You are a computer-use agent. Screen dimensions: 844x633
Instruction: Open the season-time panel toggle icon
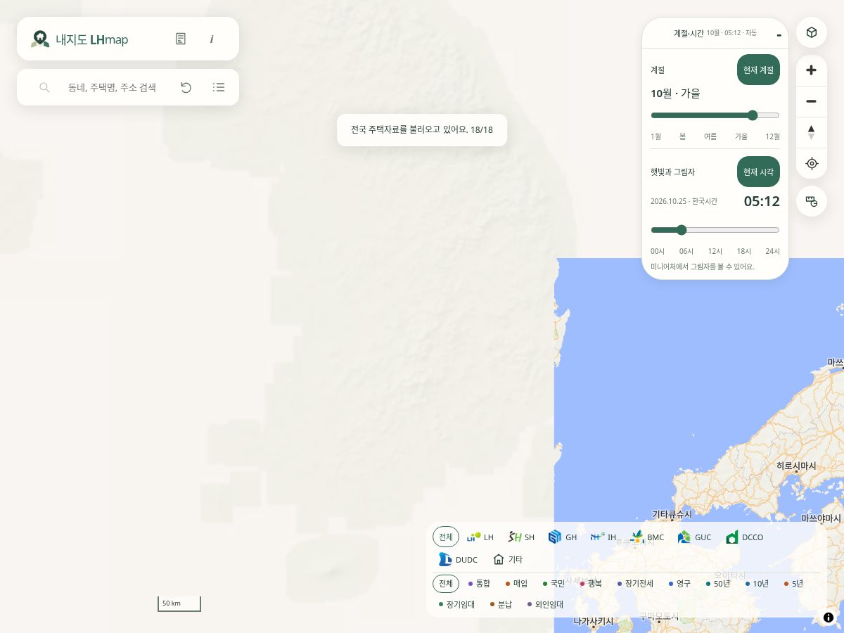pos(812,201)
